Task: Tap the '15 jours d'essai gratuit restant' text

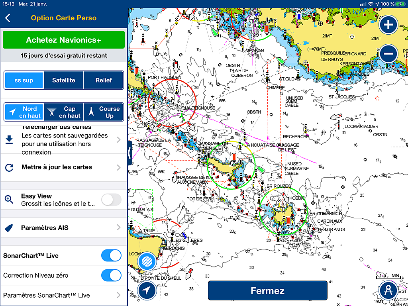Action: [x=64, y=55]
